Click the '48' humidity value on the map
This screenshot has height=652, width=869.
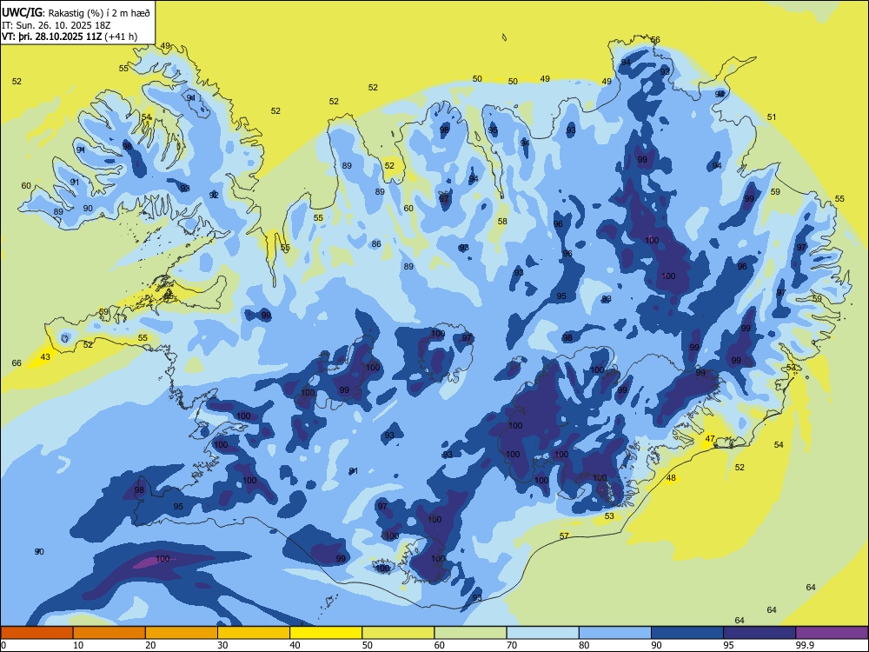click(671, 478)
